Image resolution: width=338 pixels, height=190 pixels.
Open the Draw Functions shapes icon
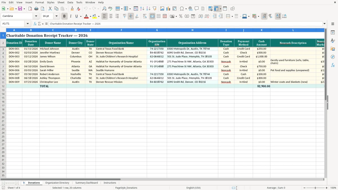point(233,9)
